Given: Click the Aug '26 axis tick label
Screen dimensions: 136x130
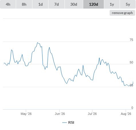Looking at the screenshot, I should click(x=126, y=114).
